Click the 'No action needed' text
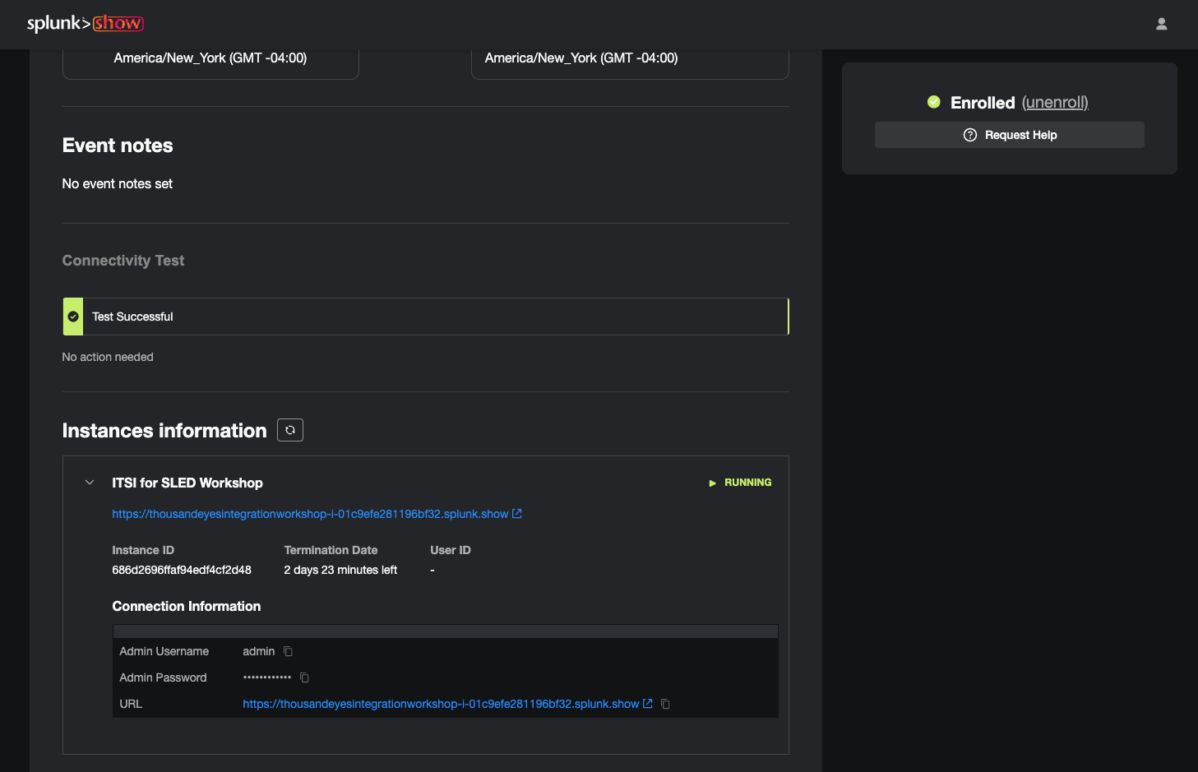This screenshot has height=772, width=1198. coord(108,357)
